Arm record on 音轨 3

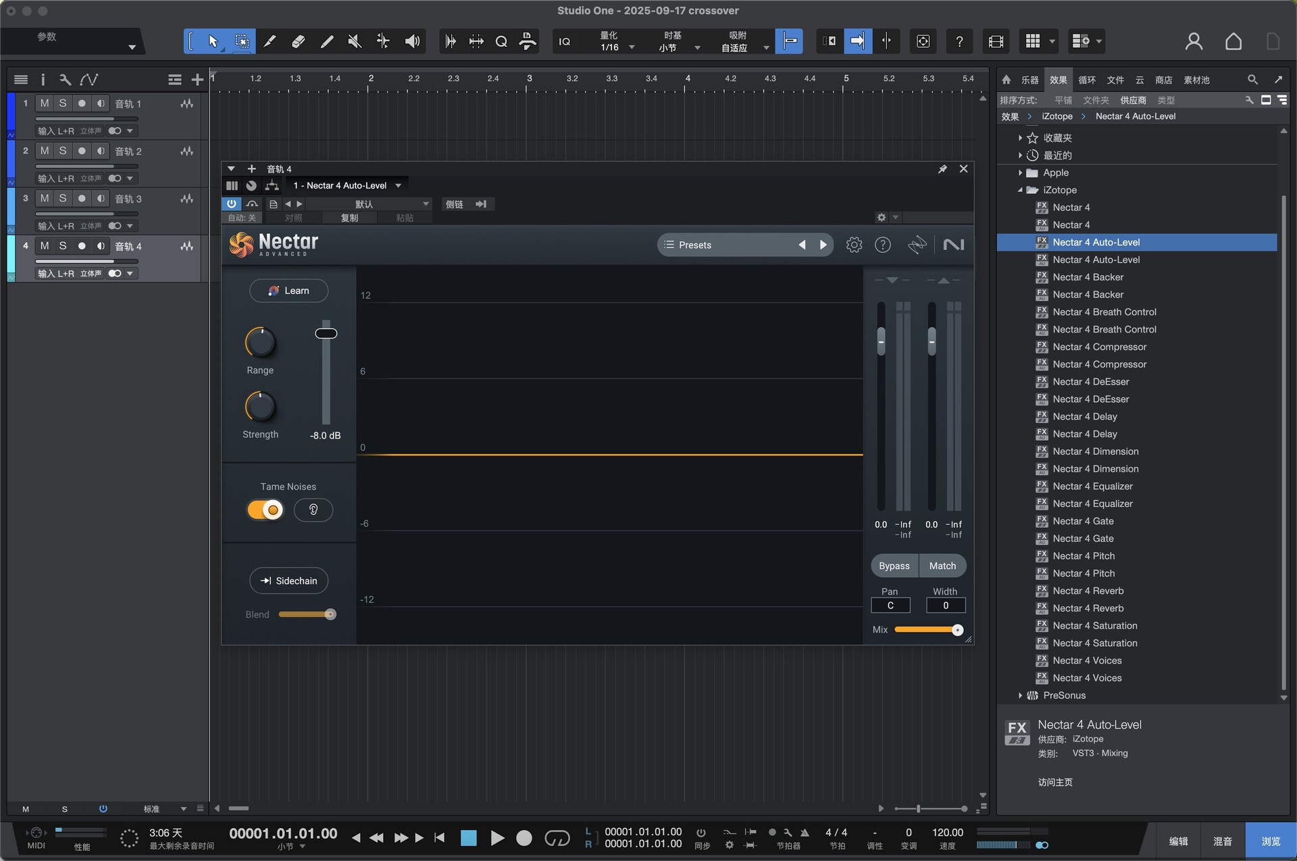click(x=82, y=199)
